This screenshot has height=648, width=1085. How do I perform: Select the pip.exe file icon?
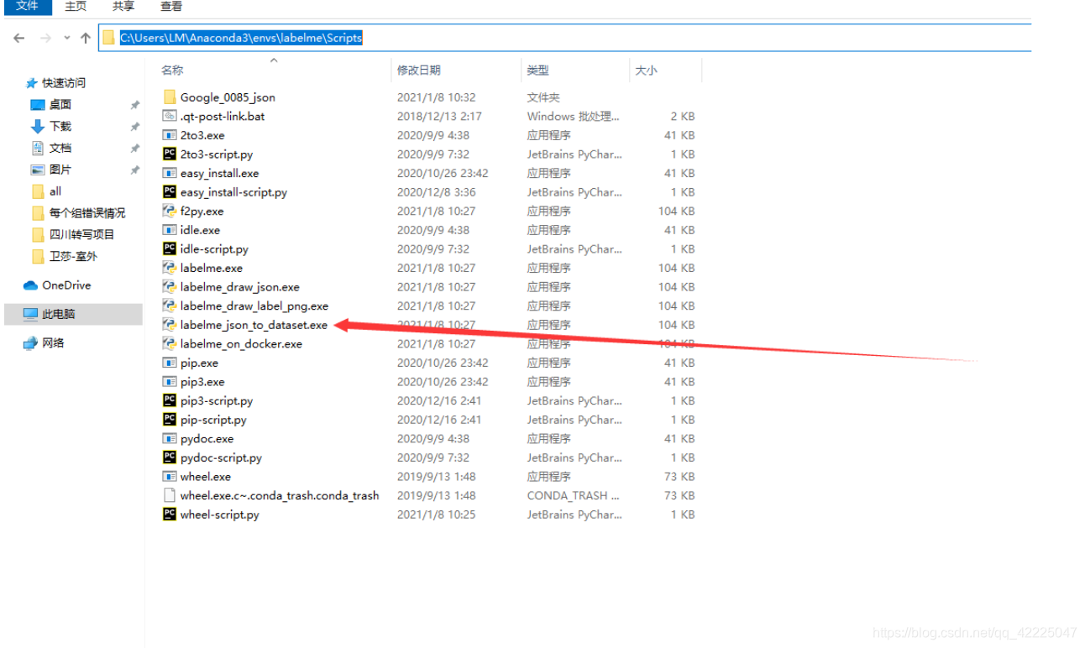(x=170, y=363)
